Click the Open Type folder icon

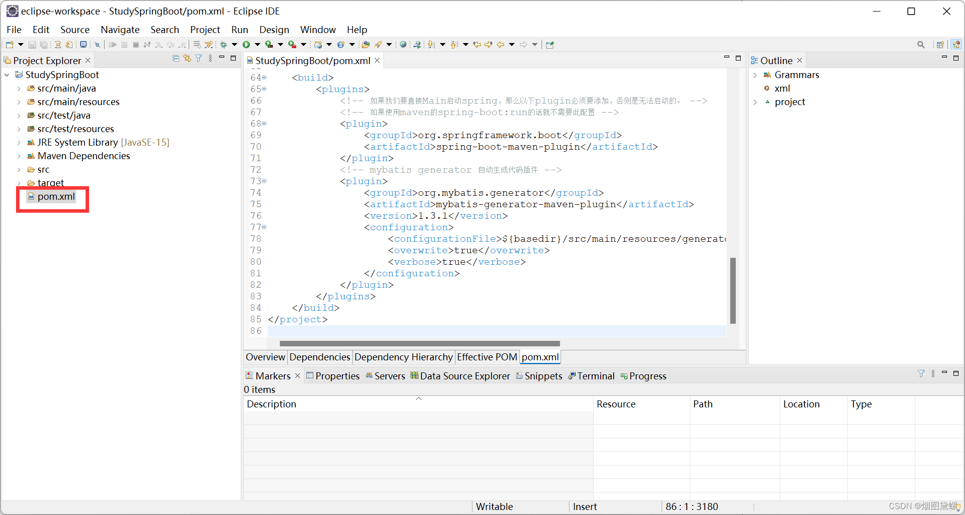[366, 45]
